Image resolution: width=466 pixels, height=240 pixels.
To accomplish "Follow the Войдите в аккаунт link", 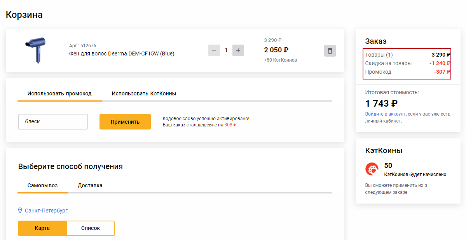I will 385,114.
